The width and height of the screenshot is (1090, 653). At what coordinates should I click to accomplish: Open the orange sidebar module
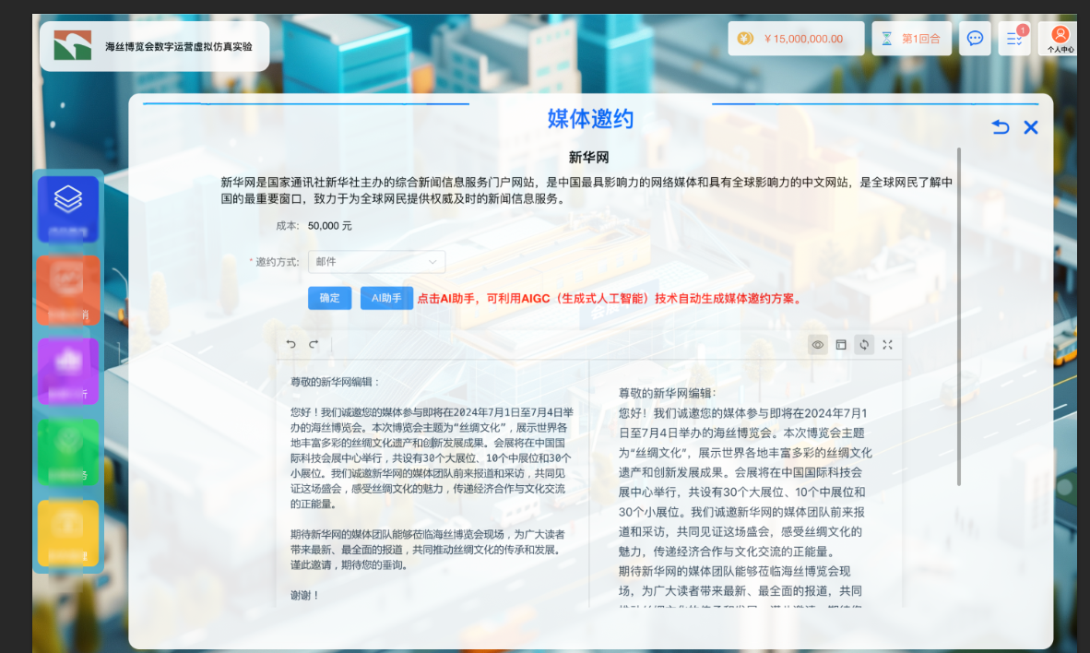pos(68,290)
